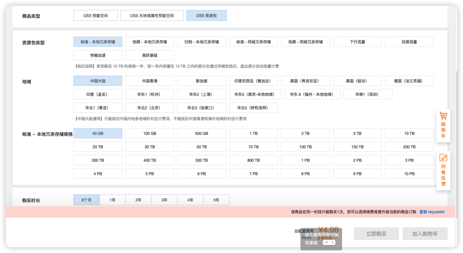Pick the 7 PB storage size
This screenshot has height=253, width=463.
pyautogui.click(x=254, y=174)
